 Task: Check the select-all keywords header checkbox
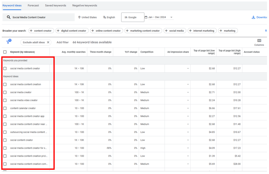pyautogui.click(x=5, y=52)
